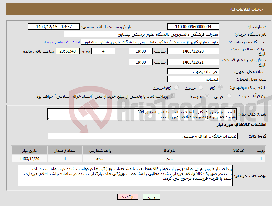The image size is (272, 206).
Task: Click the تعداد / مقدار column header
Action: pos(65,151)
